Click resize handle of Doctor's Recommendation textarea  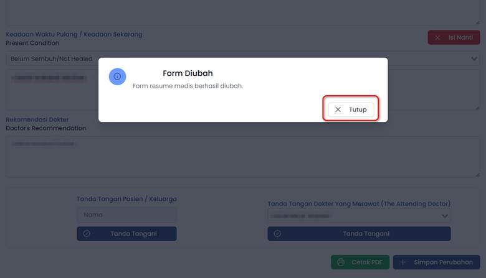click(477, 174)
